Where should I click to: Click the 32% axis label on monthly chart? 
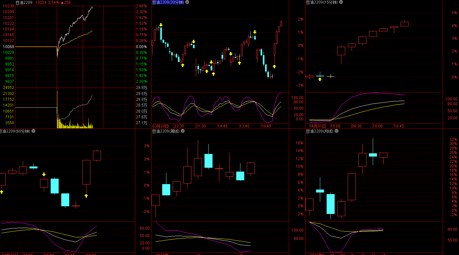453,140
